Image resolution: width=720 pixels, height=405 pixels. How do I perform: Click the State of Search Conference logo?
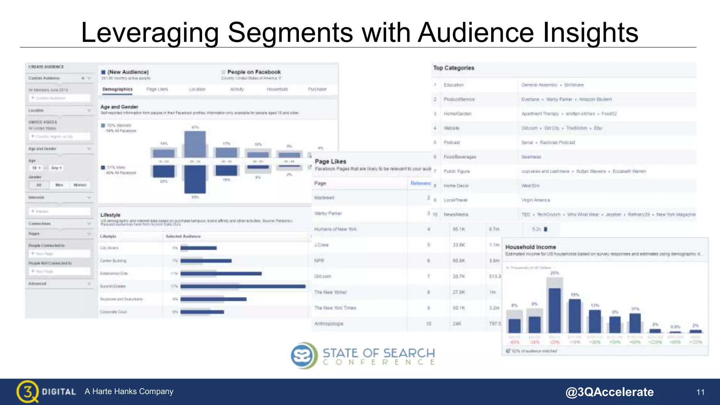tap(363, 355)
